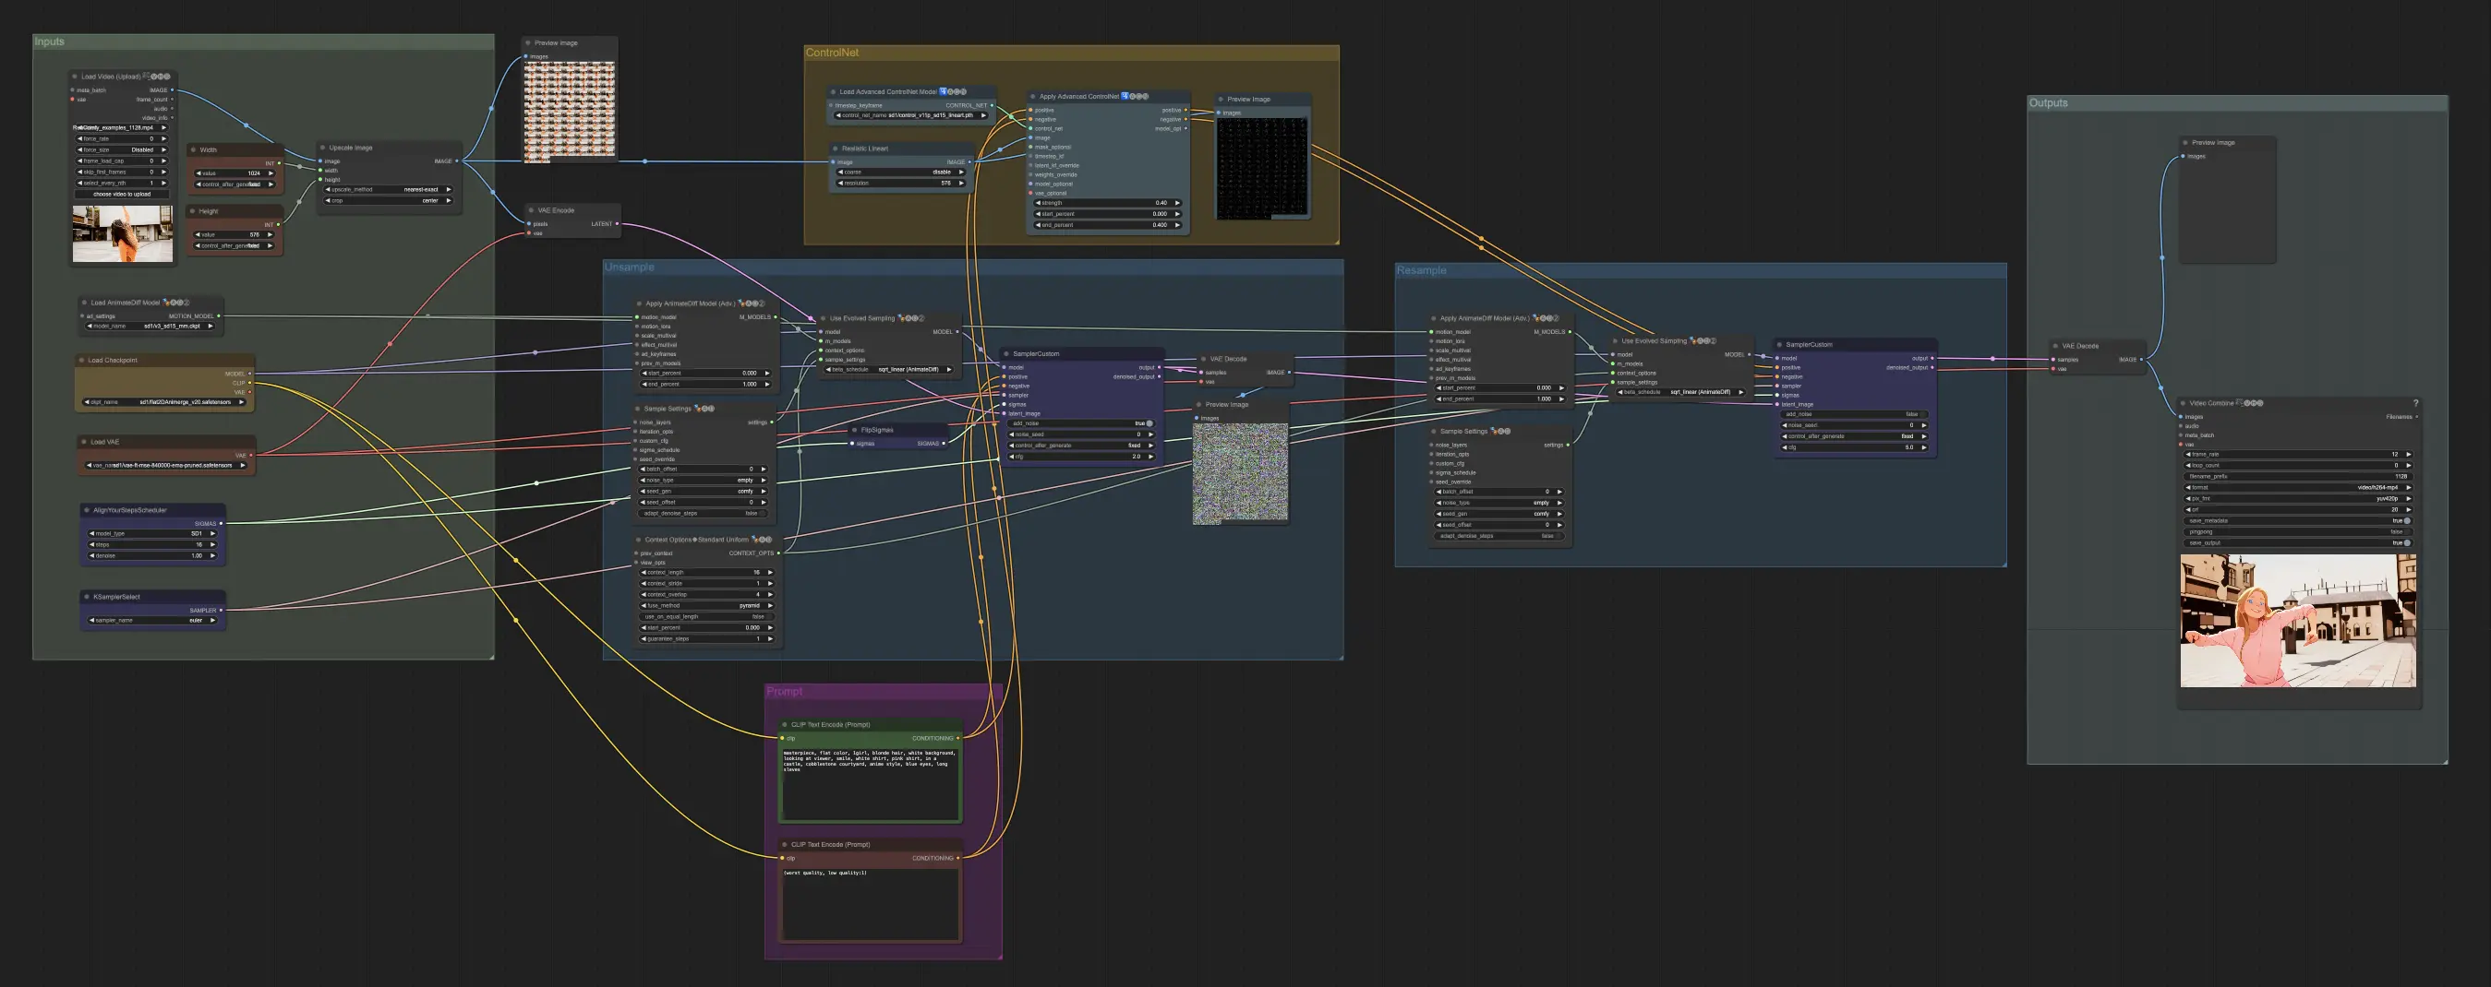Toggle adapt_denoise_steps in Resample Sample Settings
Viewport: 2491px width, 987px height.
point(1499,536)
